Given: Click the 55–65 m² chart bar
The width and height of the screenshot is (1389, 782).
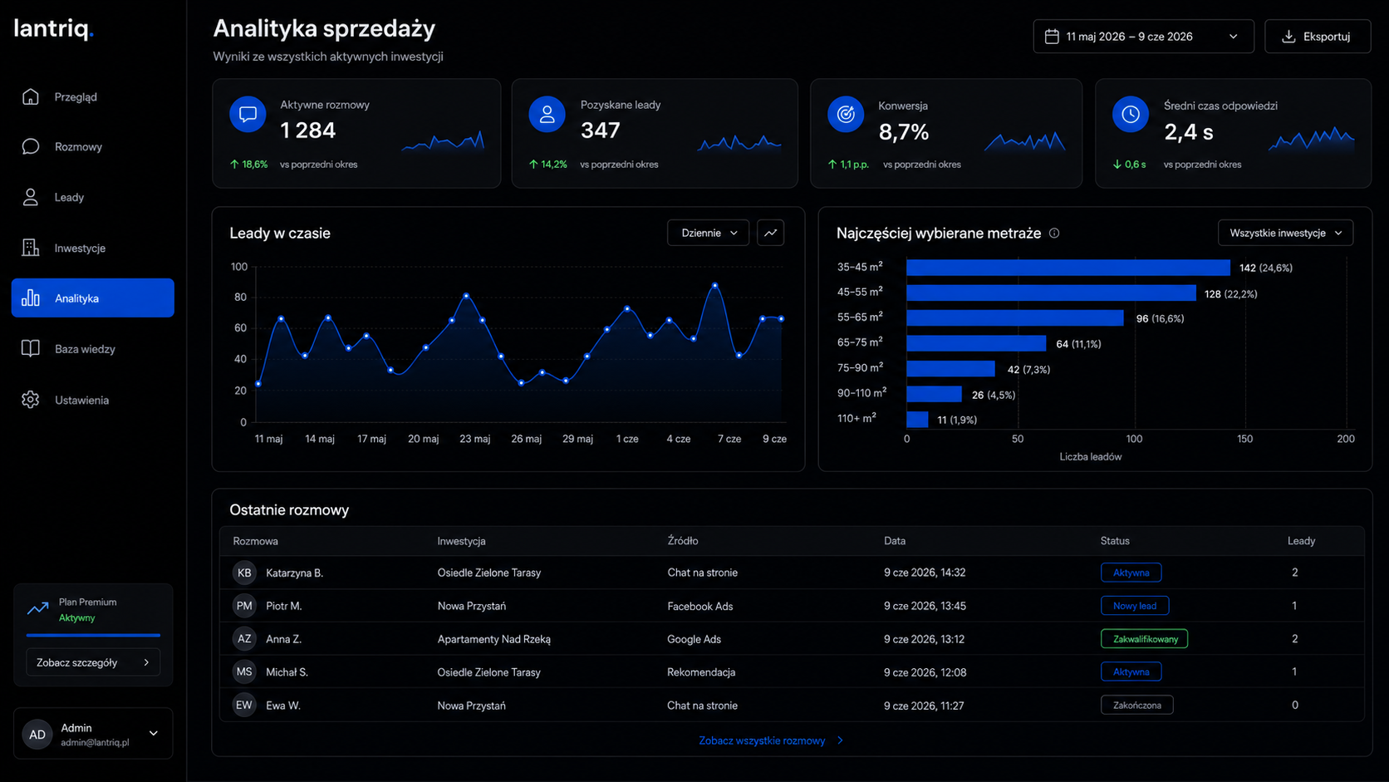Looking at the screenshot, I should point(1015,318).
